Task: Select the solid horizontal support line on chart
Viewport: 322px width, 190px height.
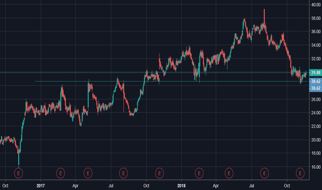Action: click(171, 81)
